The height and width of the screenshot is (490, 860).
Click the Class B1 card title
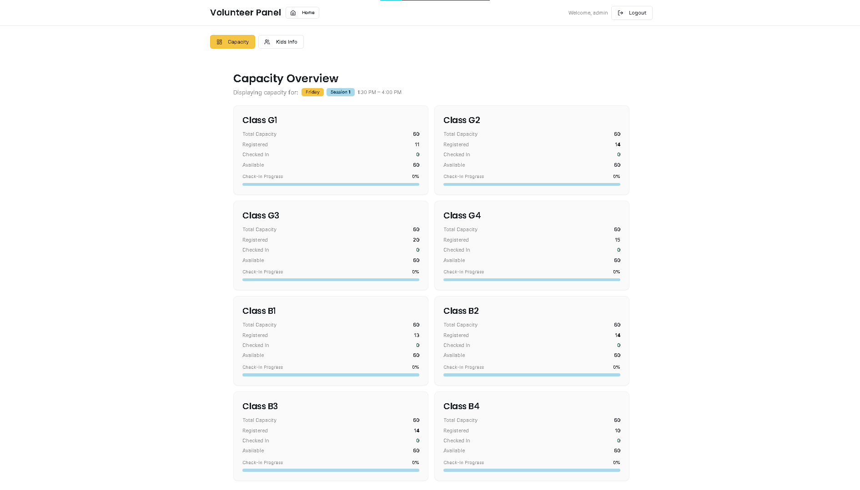point(259,311)
